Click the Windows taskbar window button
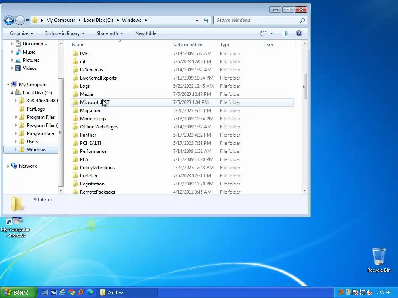The image size is (398, 298). [126, 293]
